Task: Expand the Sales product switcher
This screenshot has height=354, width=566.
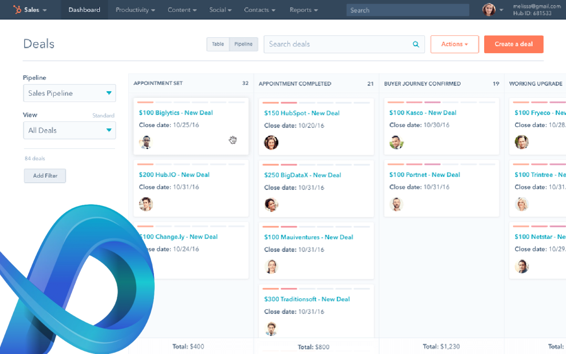Action: (x=35, y=10)
